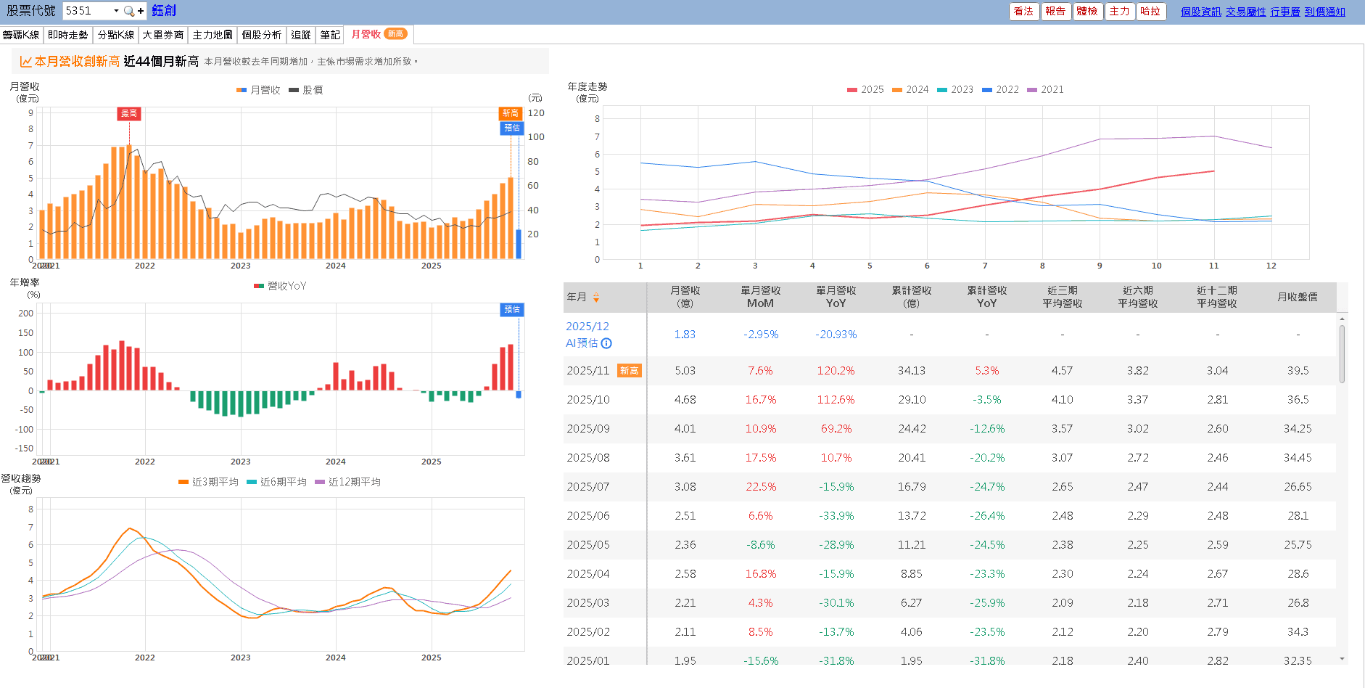1365x688 pixels.
Task: Open the stock code dropdown arrow
Action: coord(116,11)
